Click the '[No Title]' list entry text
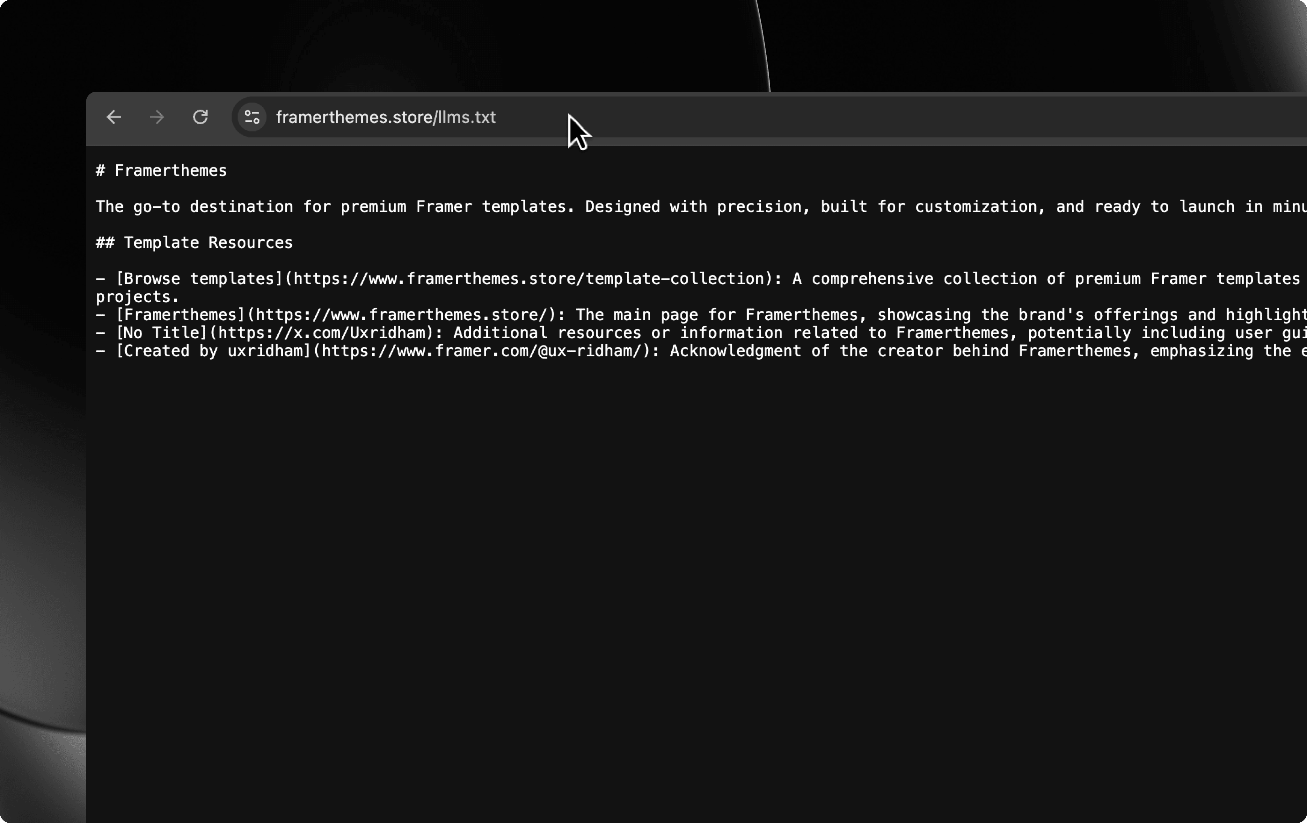Image resolution: width=1307 pixels, height=823 pixels. (x=162, y=333)
